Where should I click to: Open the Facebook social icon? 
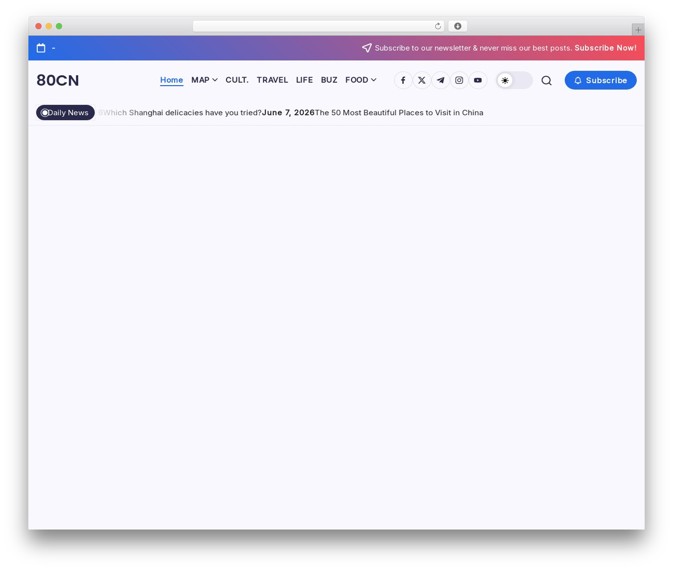point(403,80)
